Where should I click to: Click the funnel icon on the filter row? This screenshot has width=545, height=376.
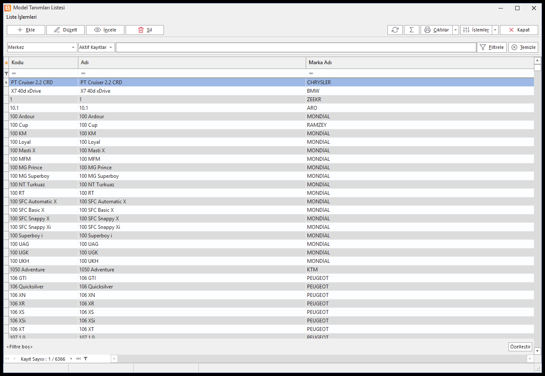click(x=6, y=74)
